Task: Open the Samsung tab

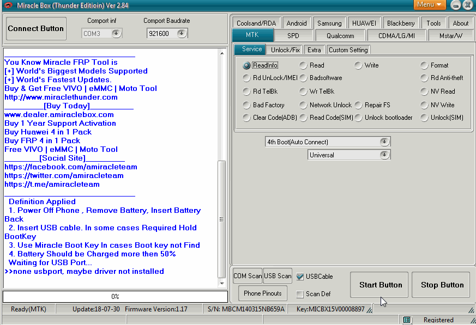Action: (329, 23)
